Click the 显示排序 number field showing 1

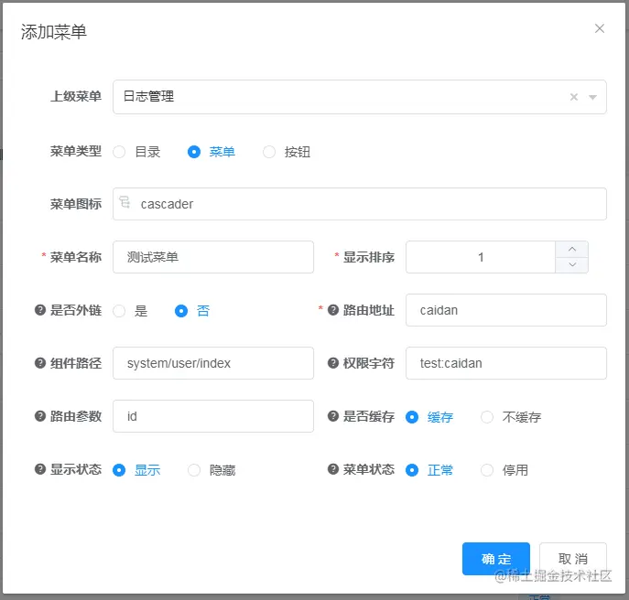[481, 257]
